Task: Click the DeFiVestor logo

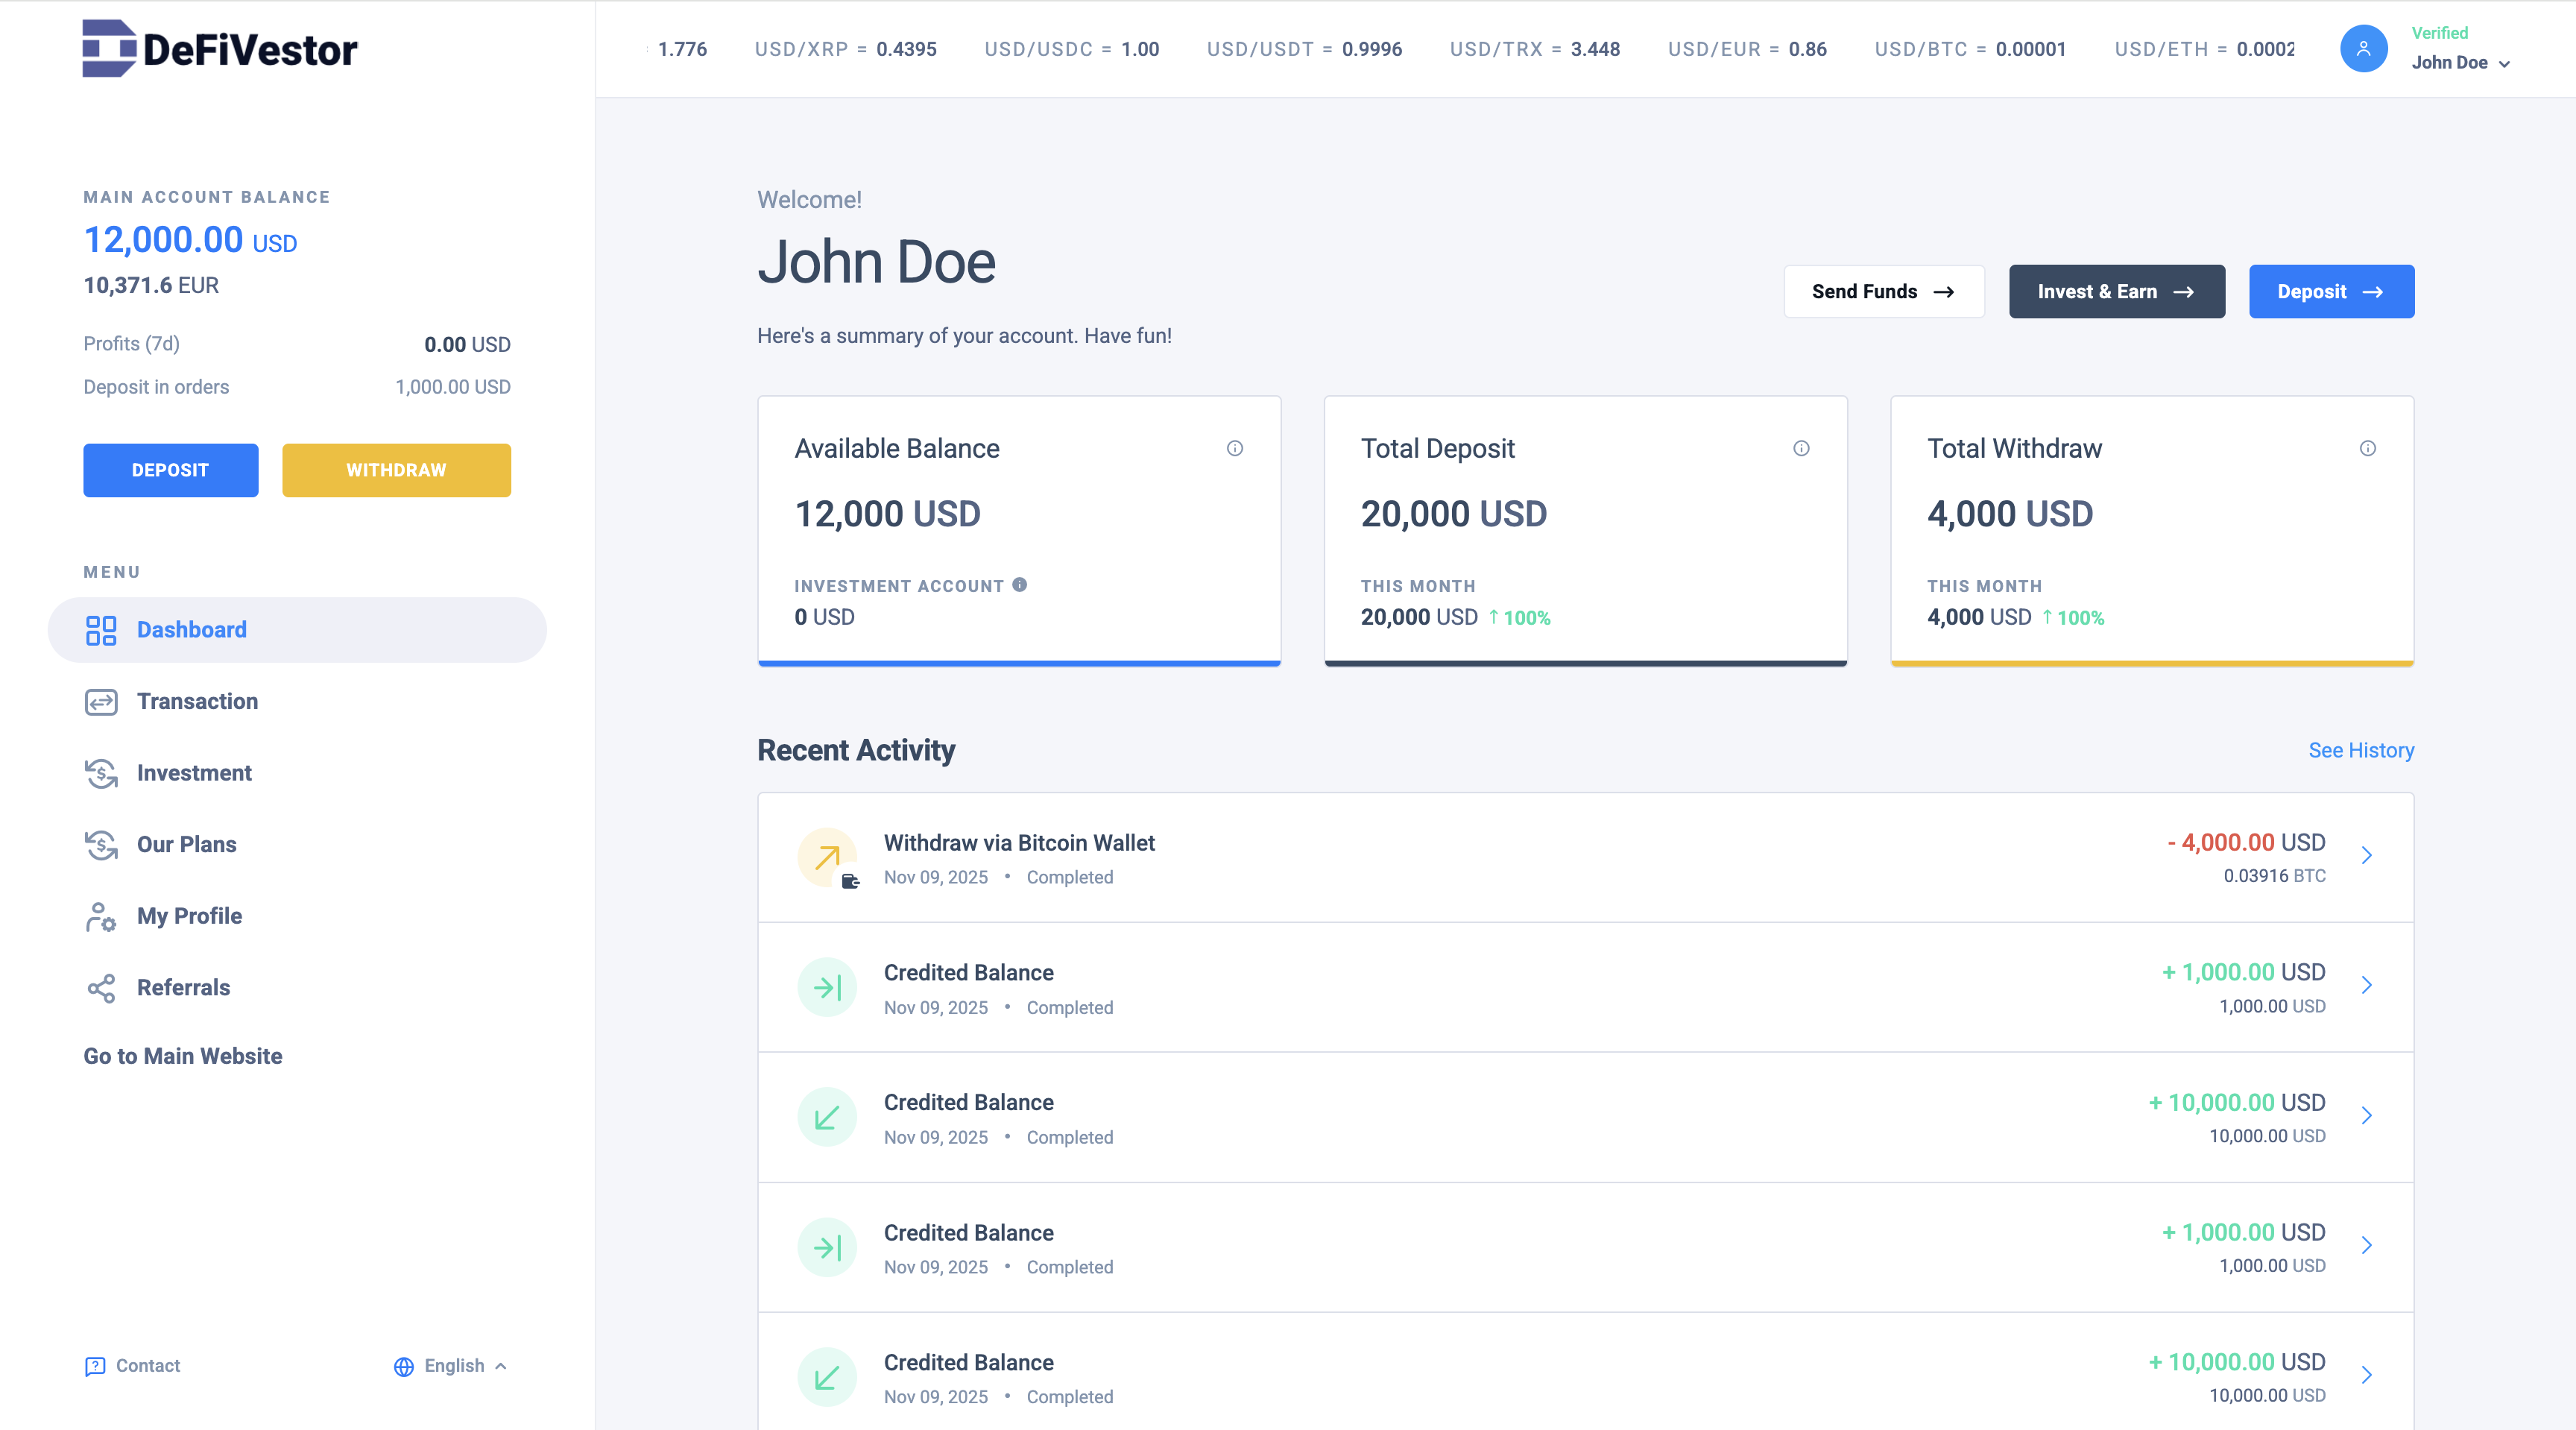Action: click(220, 48)
